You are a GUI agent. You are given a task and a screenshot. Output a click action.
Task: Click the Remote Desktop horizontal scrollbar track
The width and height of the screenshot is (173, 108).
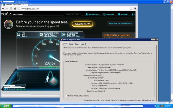tap(85, 103)
